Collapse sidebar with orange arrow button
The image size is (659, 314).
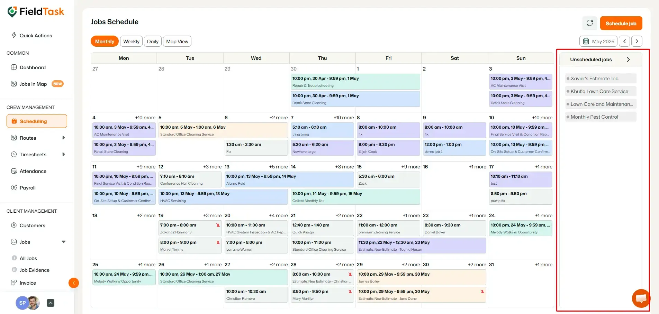(74, 283)
